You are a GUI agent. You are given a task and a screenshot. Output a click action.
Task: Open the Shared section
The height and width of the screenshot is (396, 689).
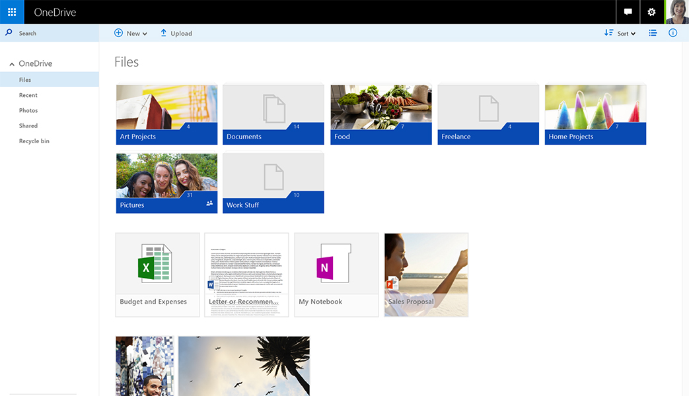pyautogui.click(x=28, y=125)
